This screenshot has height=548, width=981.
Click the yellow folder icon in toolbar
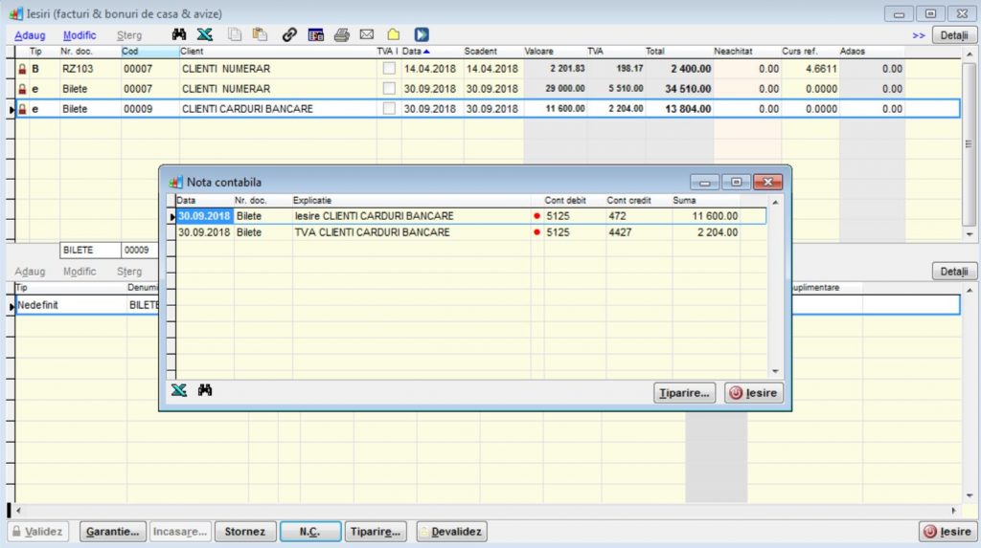394,34
